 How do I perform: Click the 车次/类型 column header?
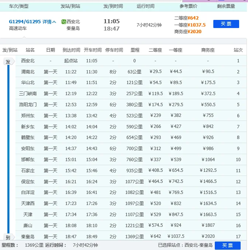[x=19, y=6]
